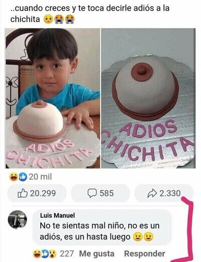Open the Luis Manuel name link
The width and height of the screenshot is (201, 262).
click(57, 215)
